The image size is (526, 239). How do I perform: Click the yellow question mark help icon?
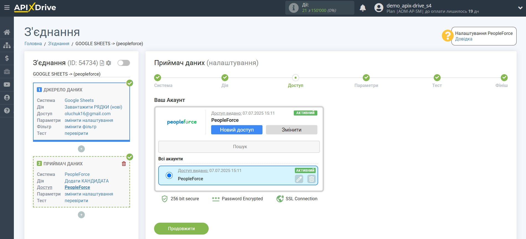[447, 36]
